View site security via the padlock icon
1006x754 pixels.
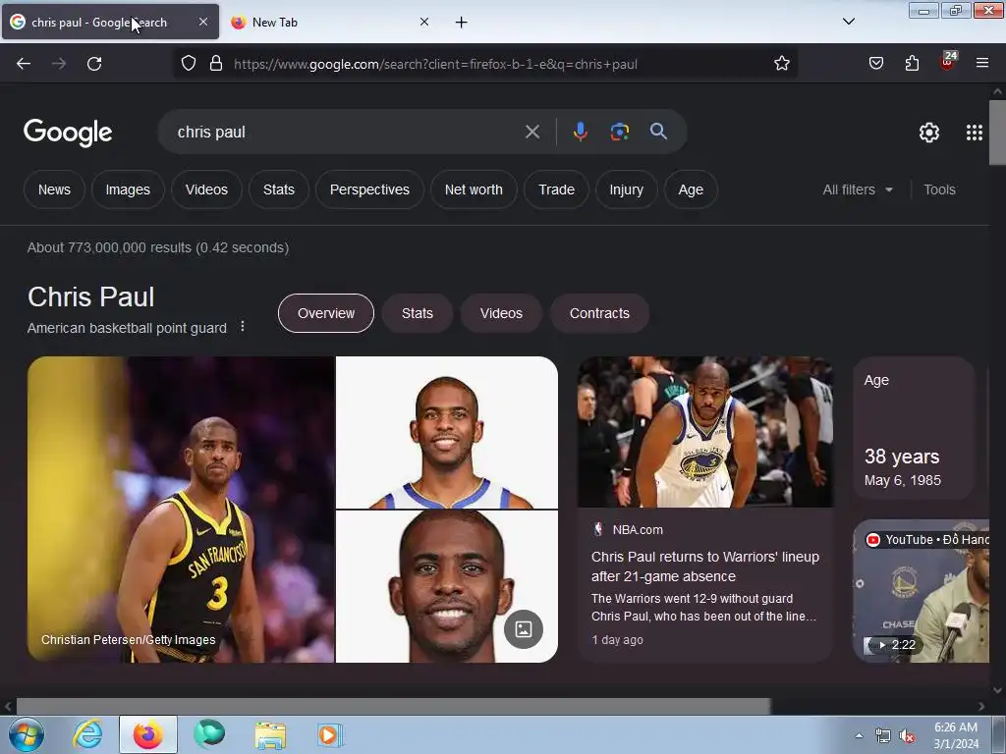(x=216, y=64)
